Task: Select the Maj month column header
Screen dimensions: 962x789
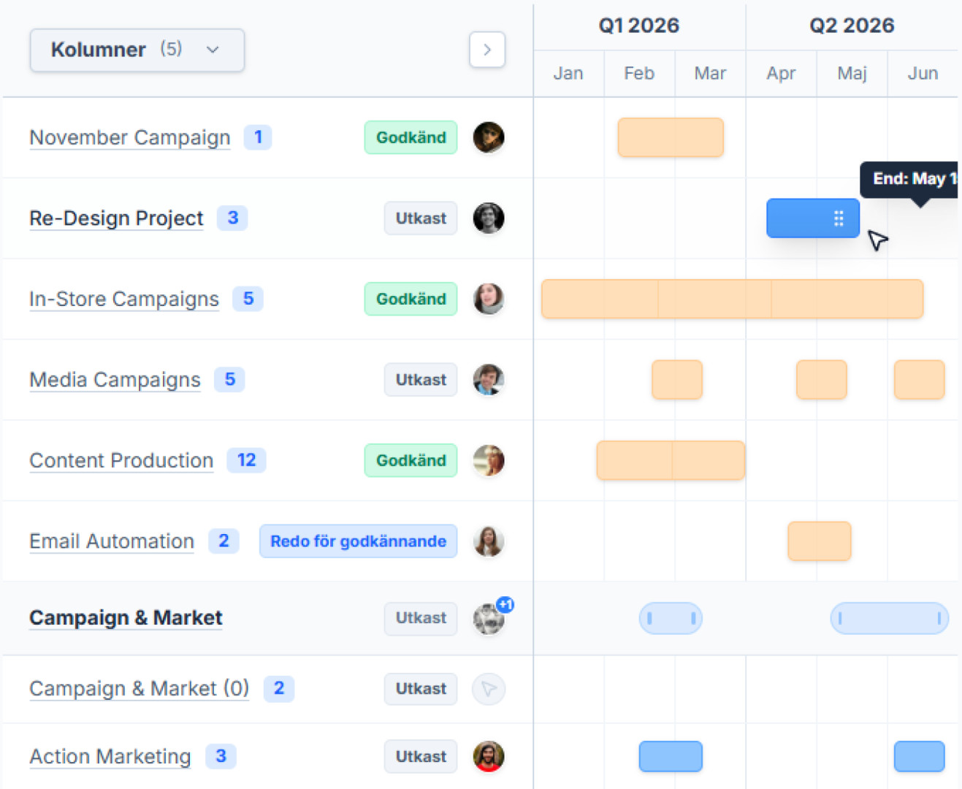Action: 852,73
